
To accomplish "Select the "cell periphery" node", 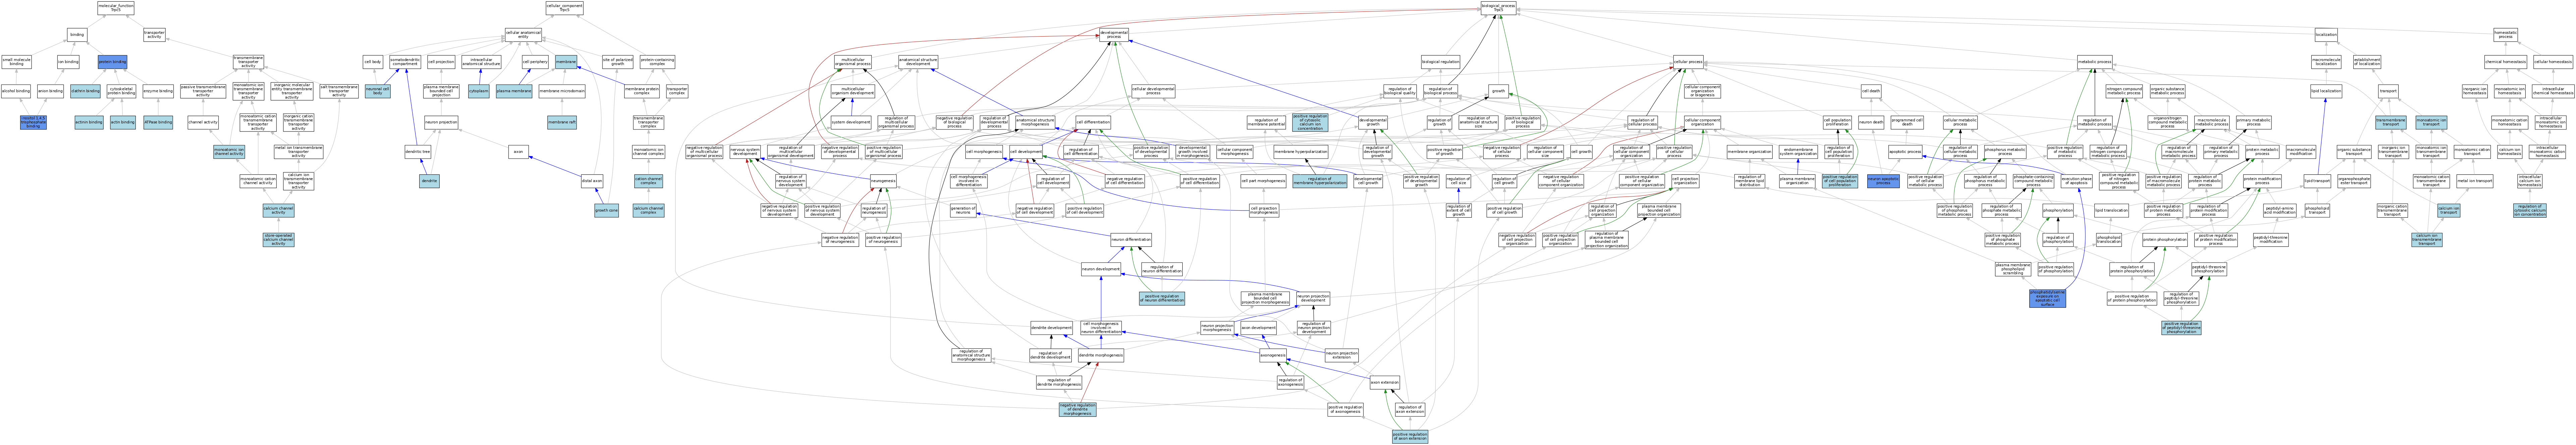I will tap(535, 62).
